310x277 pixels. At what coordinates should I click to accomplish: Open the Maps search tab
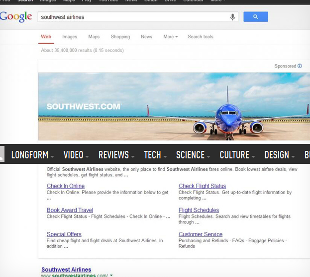[x=94, y=37]
